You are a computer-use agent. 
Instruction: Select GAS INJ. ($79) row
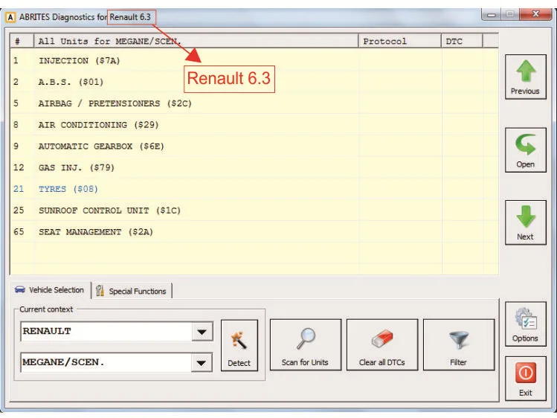point(254,167)
